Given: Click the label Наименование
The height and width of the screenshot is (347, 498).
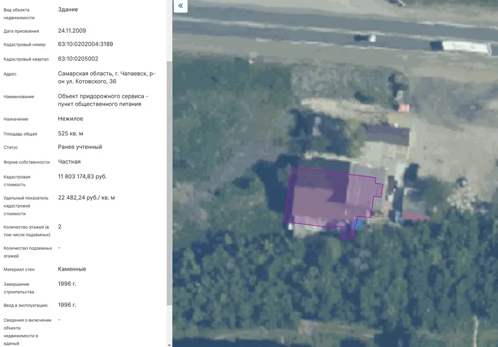Looking at the screenshot, I should pos(19,97).
